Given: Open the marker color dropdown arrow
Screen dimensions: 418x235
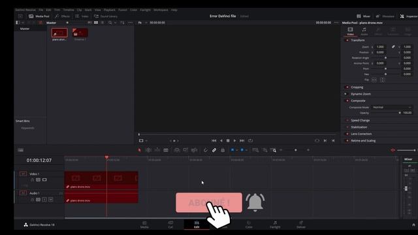Looking at the screenshot, I should pyautogui.click(x=246, y=150).
